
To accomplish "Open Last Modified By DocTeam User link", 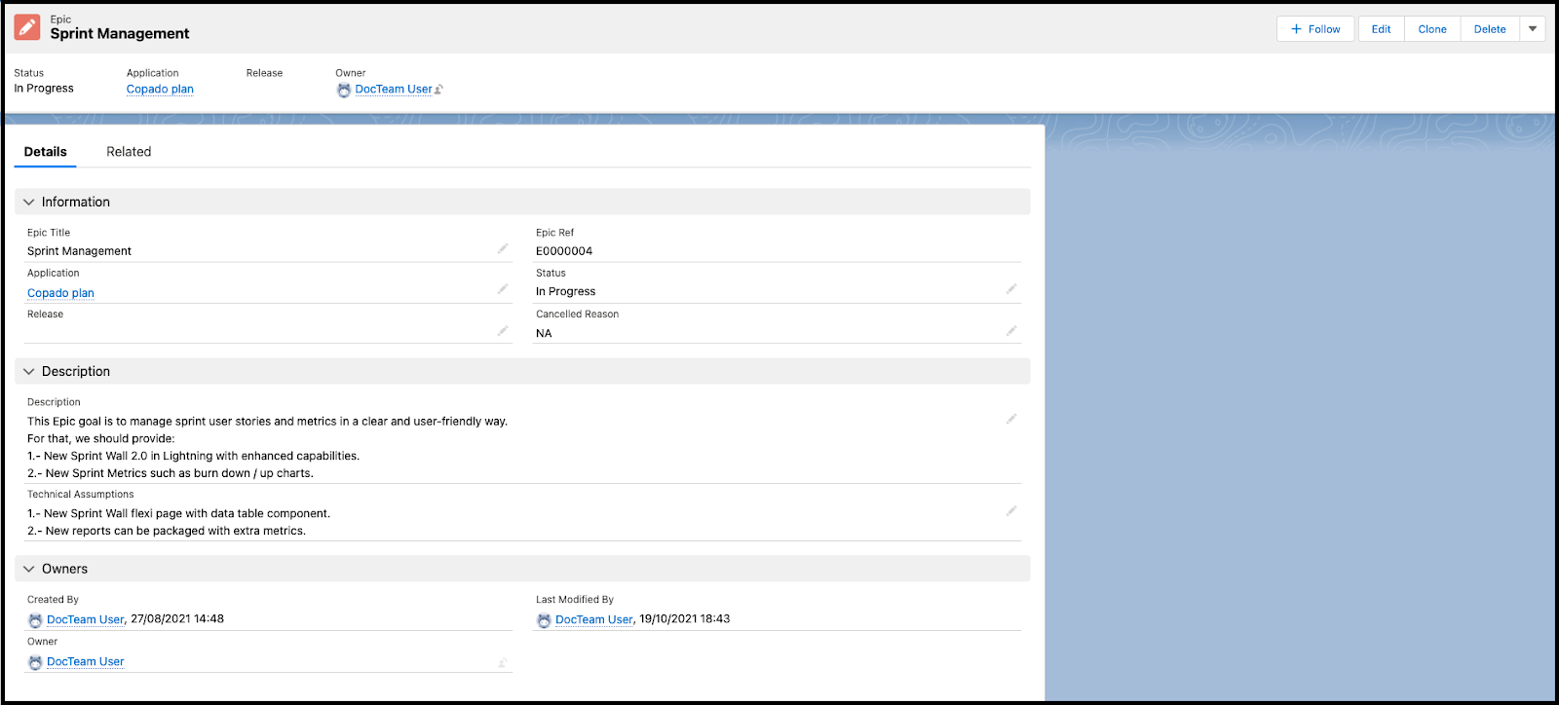I will [594, 619].
